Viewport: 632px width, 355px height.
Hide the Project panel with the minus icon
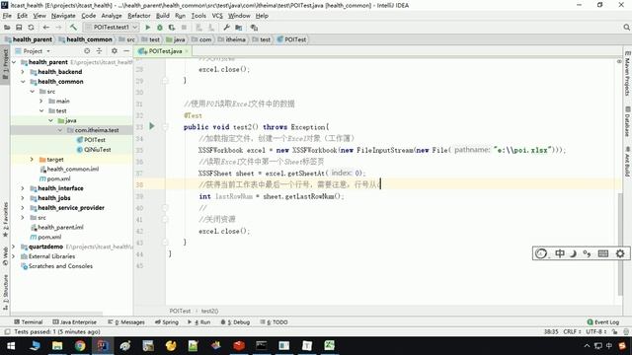(x=126, y=51)
